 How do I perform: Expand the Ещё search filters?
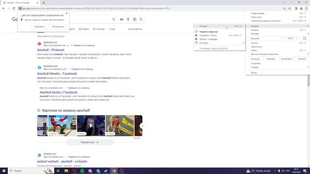pos(112,29)
